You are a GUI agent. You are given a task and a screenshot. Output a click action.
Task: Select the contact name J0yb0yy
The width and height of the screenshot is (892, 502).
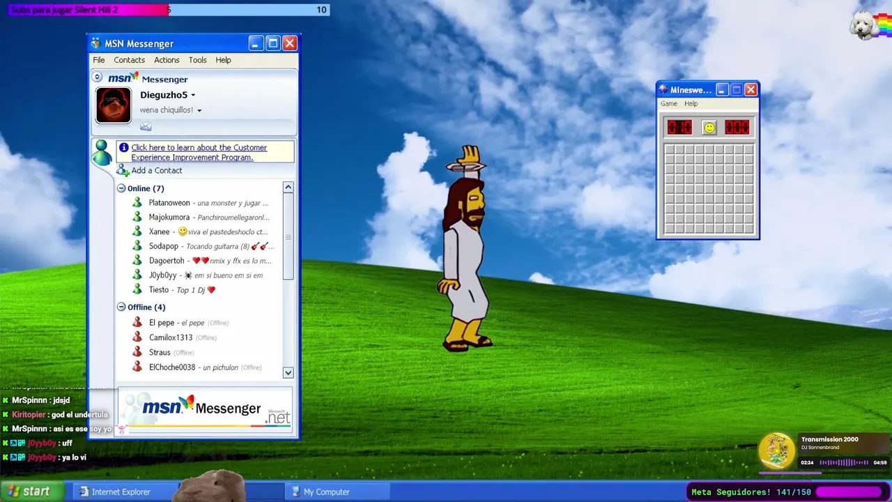pos(163,275)
